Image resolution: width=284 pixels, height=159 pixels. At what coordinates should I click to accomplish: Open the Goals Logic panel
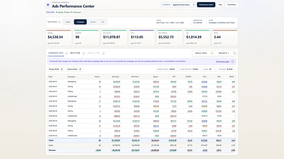coord(201,53)
